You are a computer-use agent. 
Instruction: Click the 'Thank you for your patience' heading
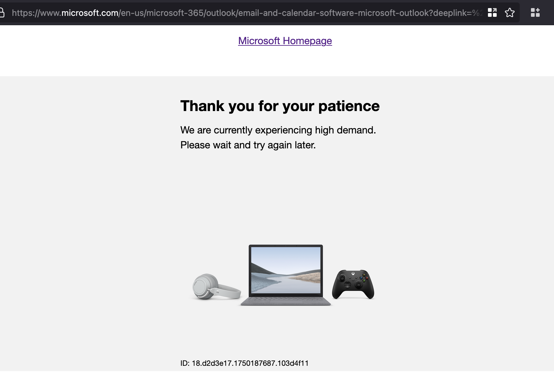point(280,106)
